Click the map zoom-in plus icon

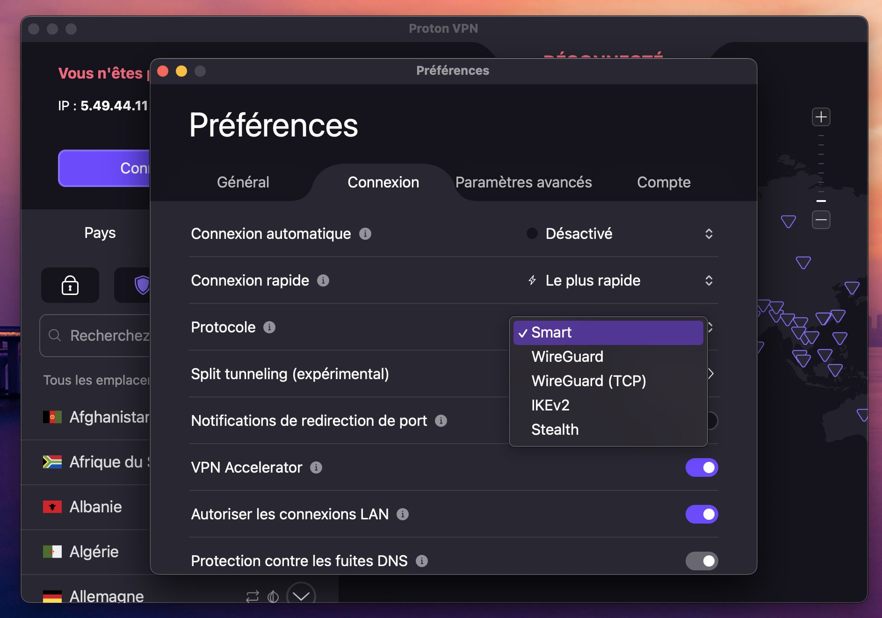coord(821,117)
